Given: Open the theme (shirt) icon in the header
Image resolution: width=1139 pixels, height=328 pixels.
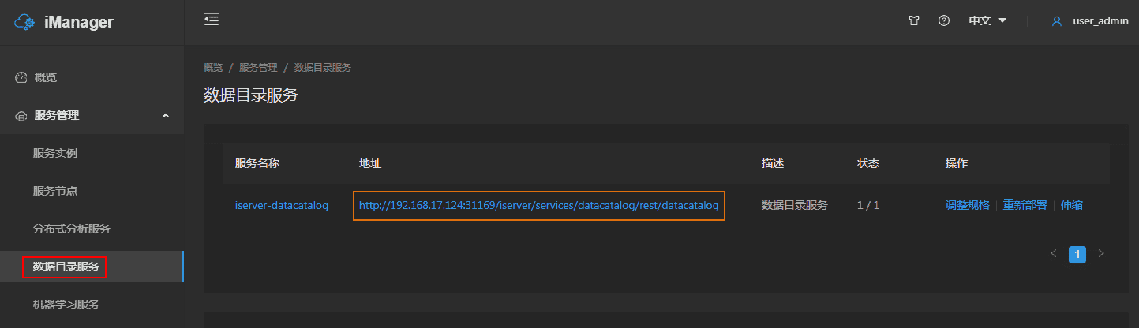Looking at the screenshot, I should 914,21.
